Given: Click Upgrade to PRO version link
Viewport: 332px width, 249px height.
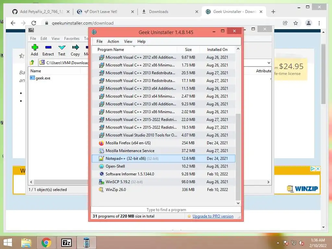Looking at the screenshot, I should [x=213, y=216].
